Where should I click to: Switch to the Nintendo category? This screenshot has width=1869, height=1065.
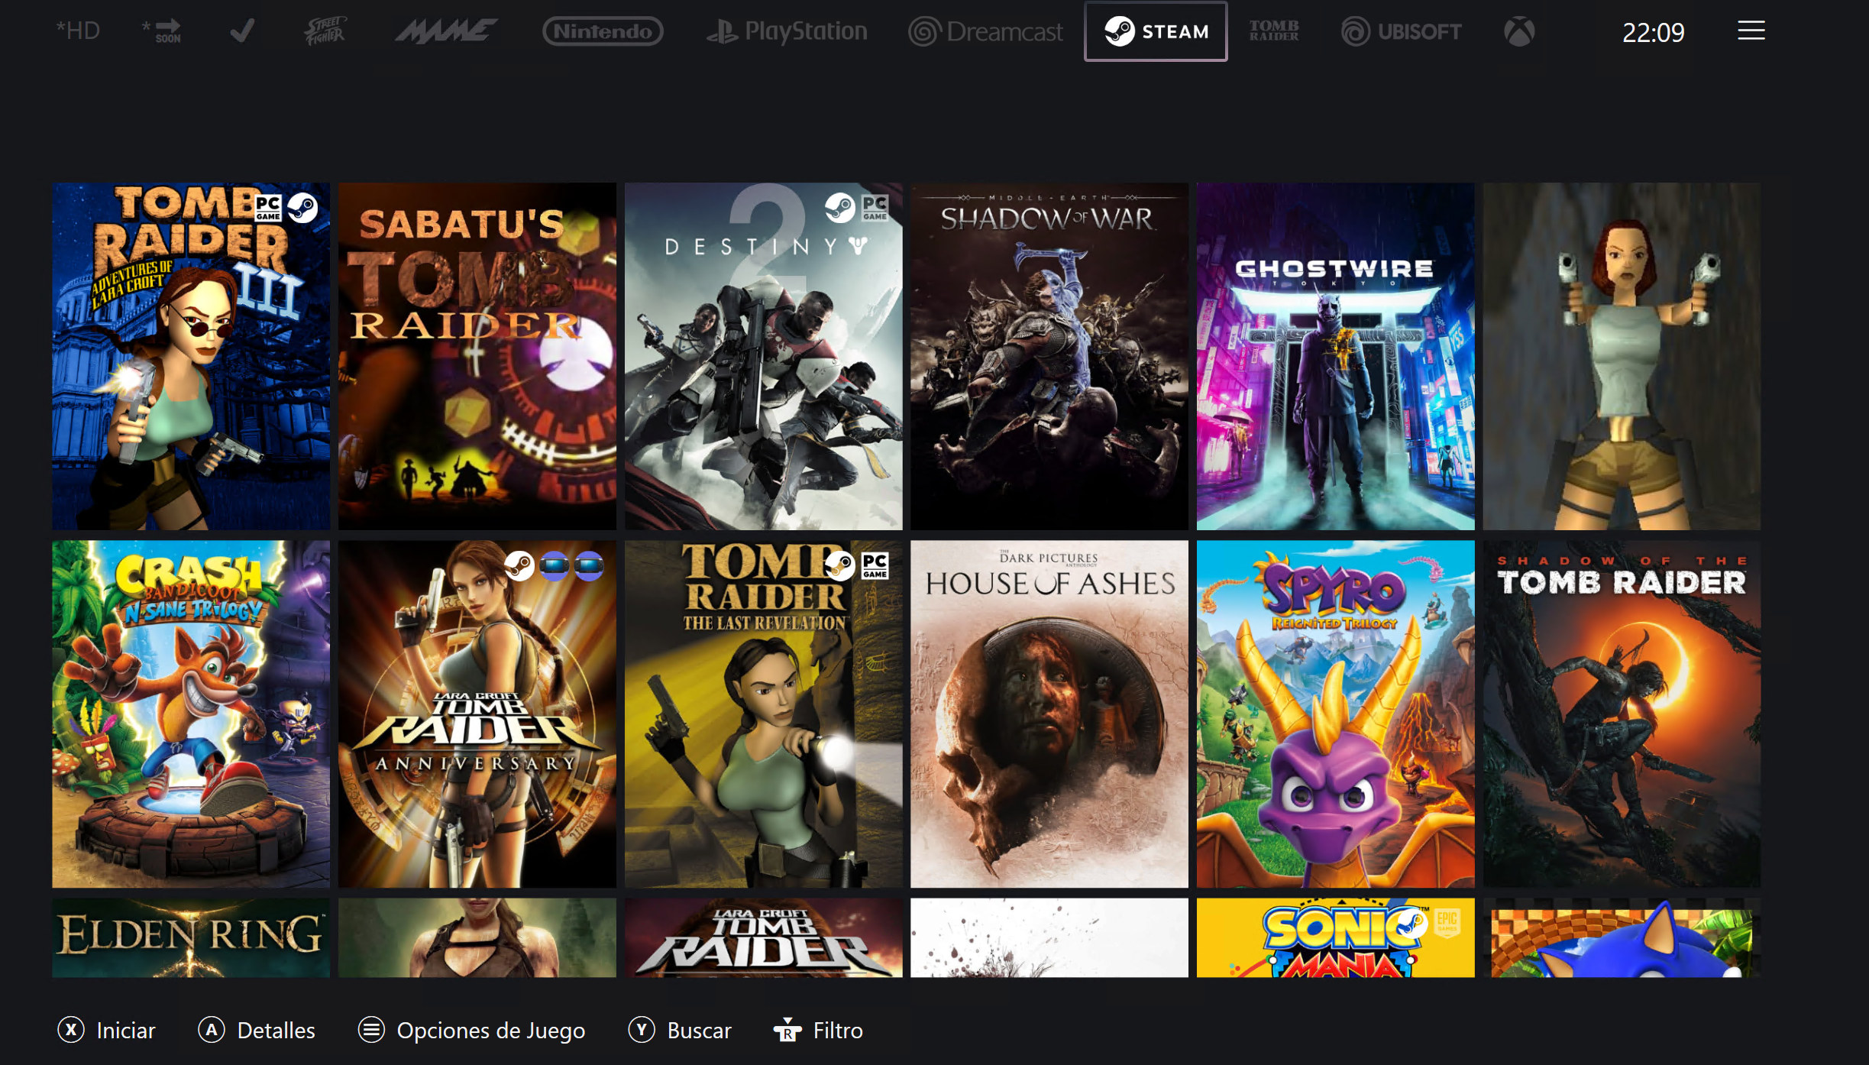click(603, 31)
